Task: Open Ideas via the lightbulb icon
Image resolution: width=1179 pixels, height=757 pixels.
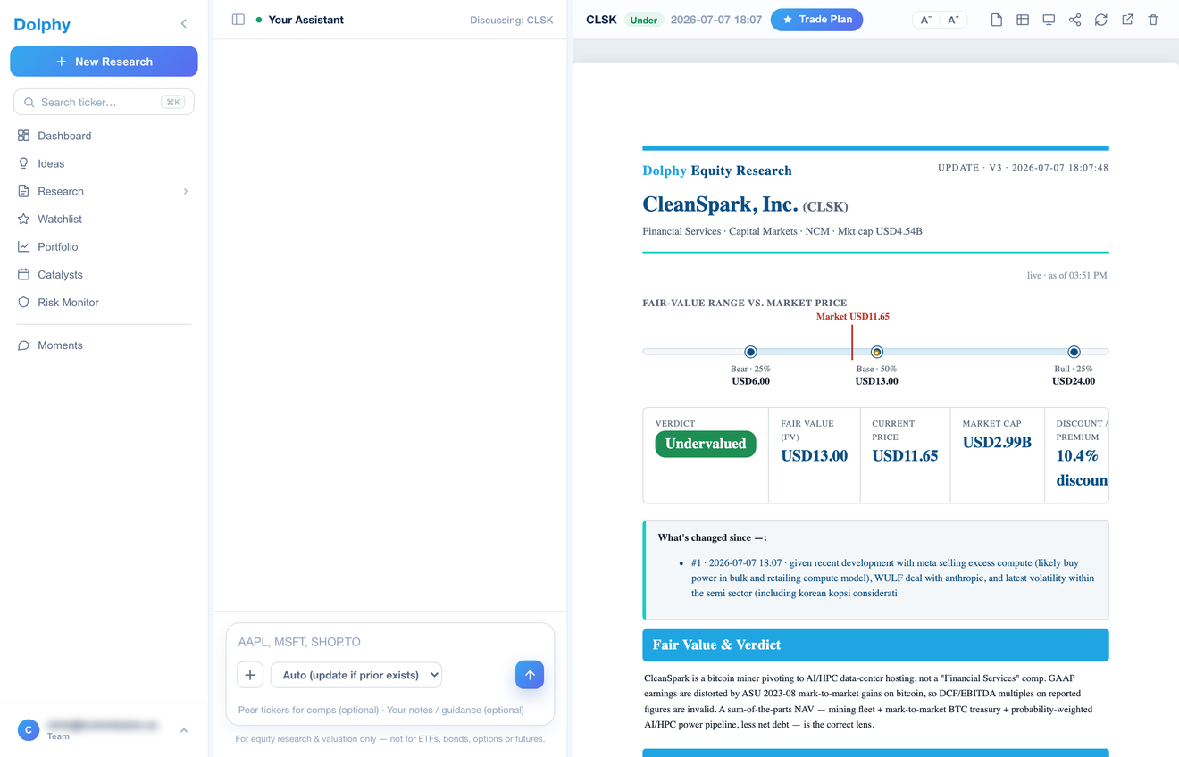Action: (24, 163)
